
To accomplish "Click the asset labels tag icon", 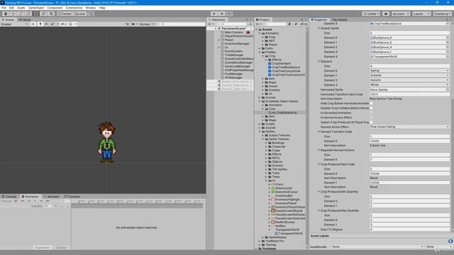I will pos(450,241).
